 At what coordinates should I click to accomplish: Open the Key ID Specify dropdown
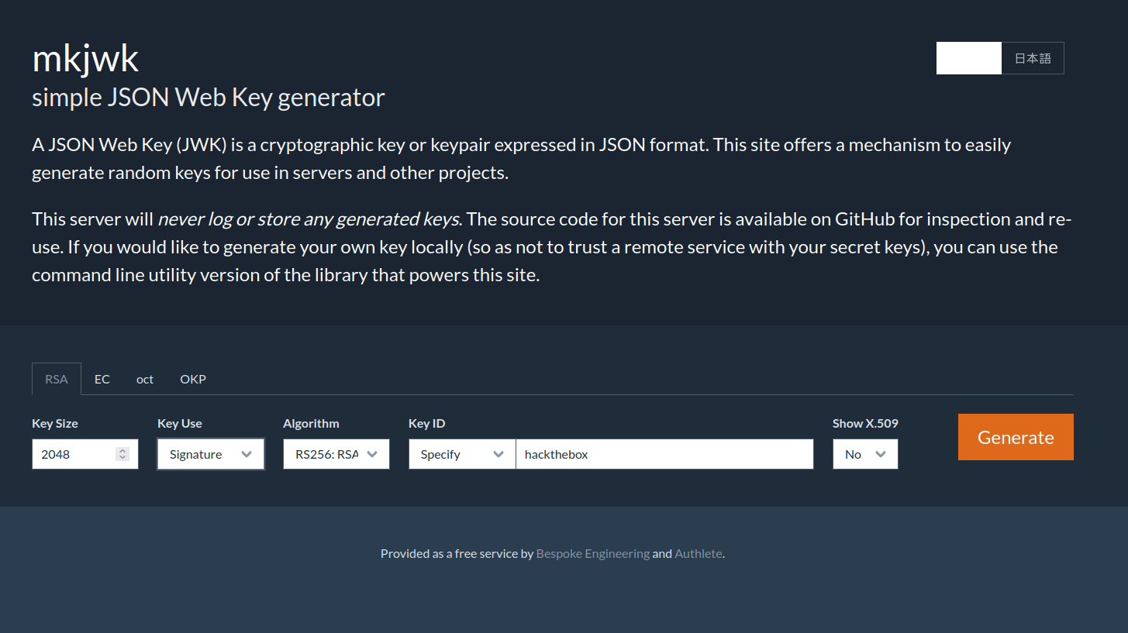[x=462, y=454]
